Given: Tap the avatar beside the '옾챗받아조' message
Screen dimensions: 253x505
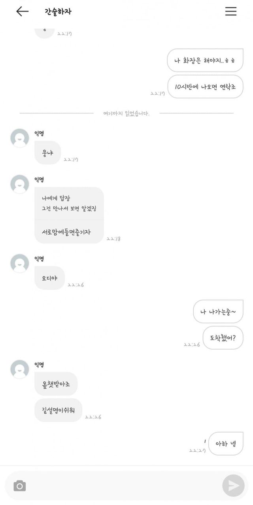Looking at the screenshot, I should [20, 369].
